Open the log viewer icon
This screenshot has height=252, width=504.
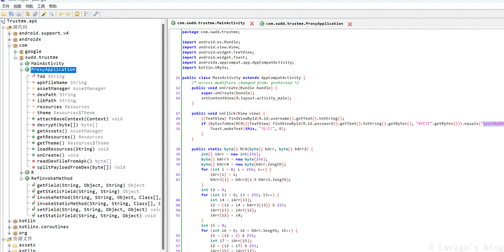86,14
